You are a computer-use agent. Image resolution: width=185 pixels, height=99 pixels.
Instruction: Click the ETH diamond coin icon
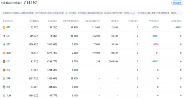tap(4, 36)
